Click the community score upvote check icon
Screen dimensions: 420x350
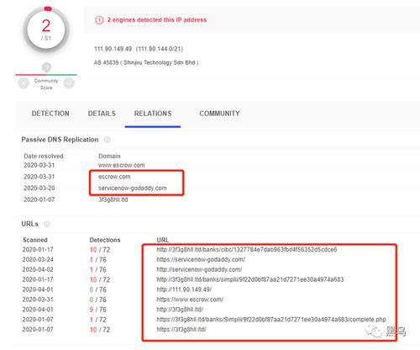point(69,83)
